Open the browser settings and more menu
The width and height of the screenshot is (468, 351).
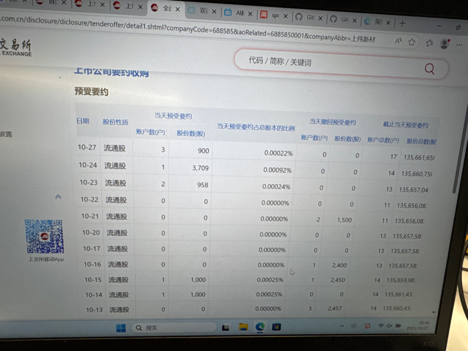point(459,45)
